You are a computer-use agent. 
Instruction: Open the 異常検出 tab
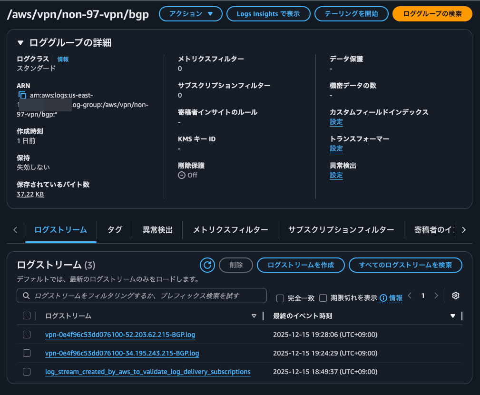click(157, 229)
